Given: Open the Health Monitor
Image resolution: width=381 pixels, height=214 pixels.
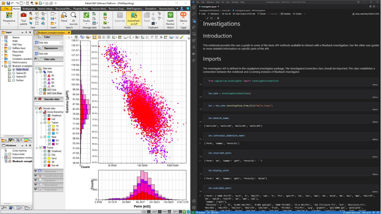Looking at the screenshot, I should coord(170,19).
